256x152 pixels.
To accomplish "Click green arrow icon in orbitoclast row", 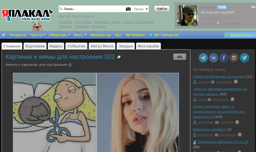I will coord(217,122).
